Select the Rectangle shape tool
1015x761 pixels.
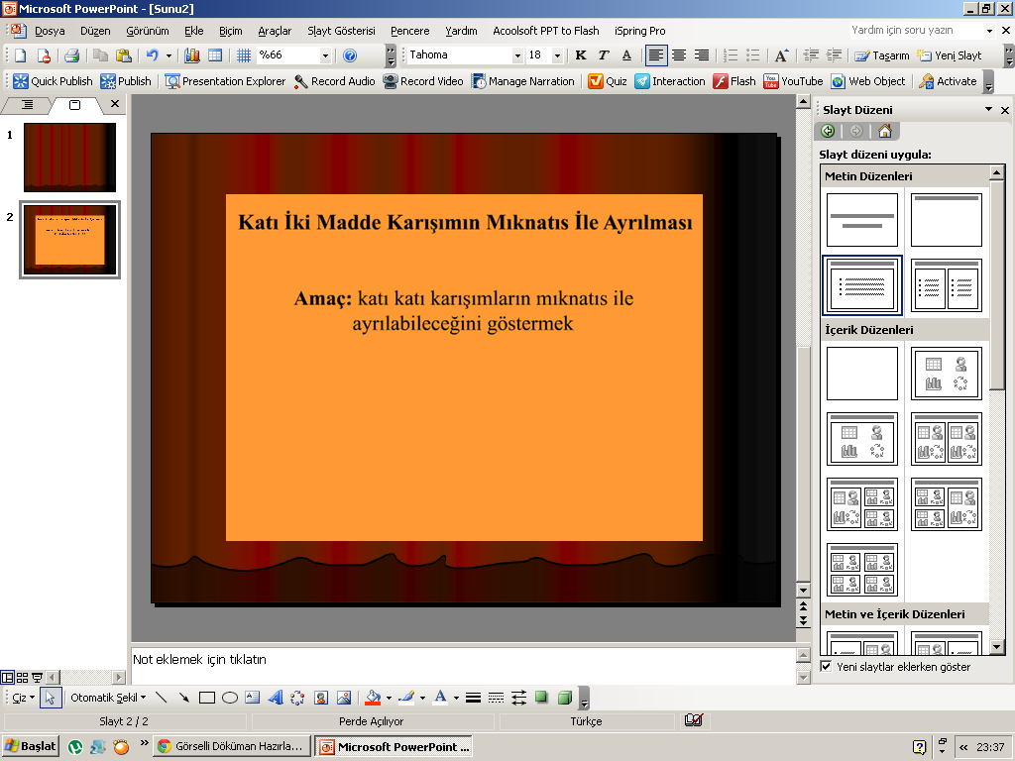coord(207,698)
